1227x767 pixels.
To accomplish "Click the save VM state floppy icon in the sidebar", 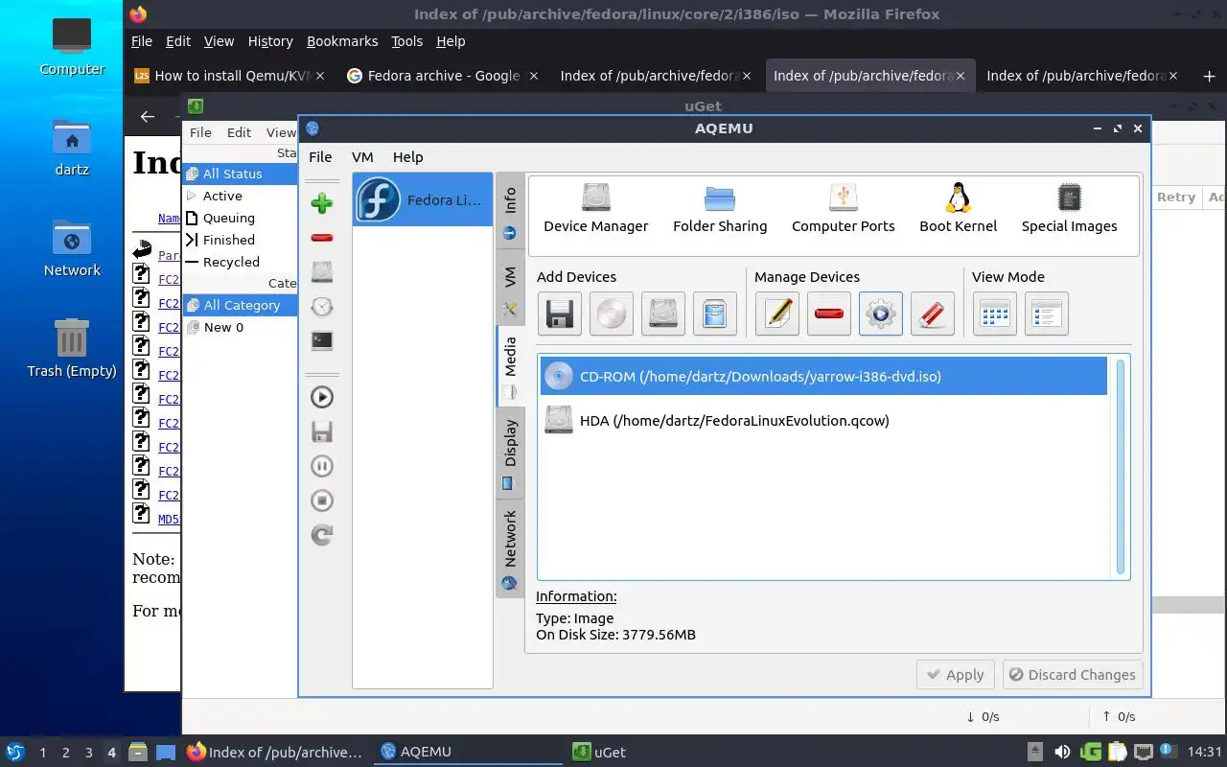I will pyautogui.click(x=322, y=431).
